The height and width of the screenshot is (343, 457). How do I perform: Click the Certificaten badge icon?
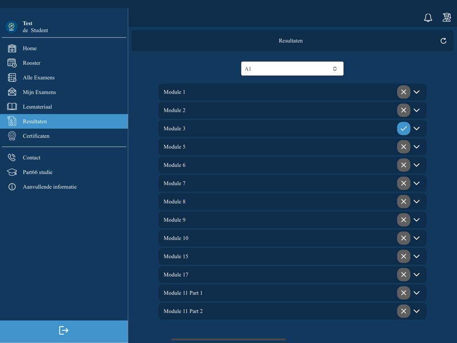[12, 136]
